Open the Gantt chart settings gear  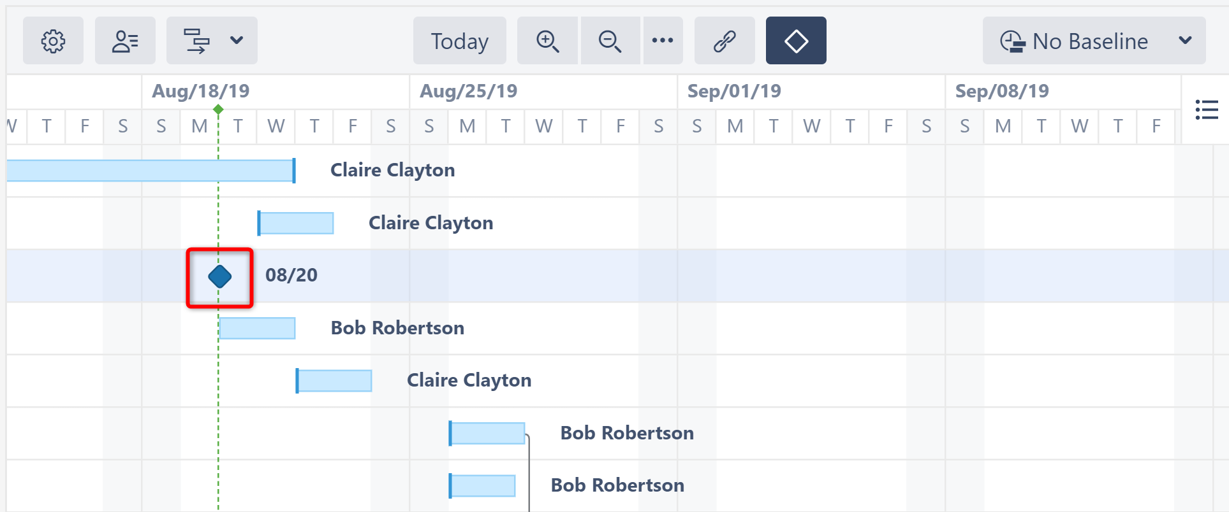pos(54,41)
